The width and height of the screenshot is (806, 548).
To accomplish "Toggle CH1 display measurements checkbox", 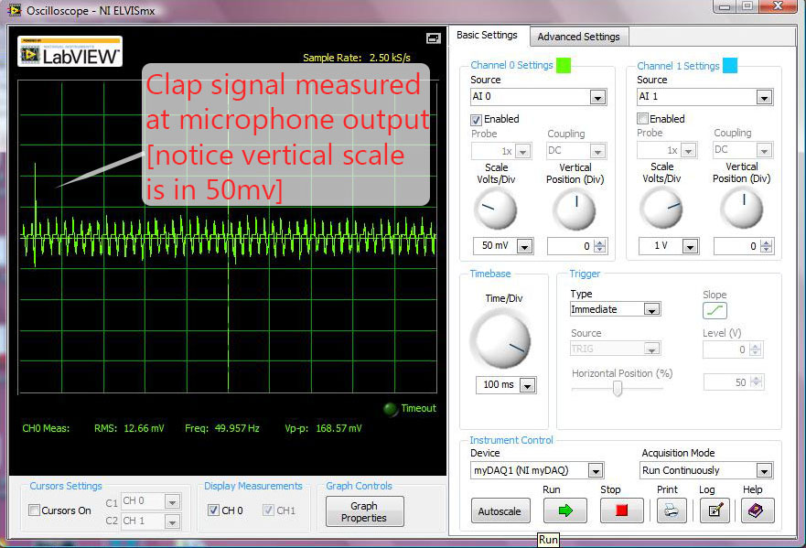I will [268, 510].
